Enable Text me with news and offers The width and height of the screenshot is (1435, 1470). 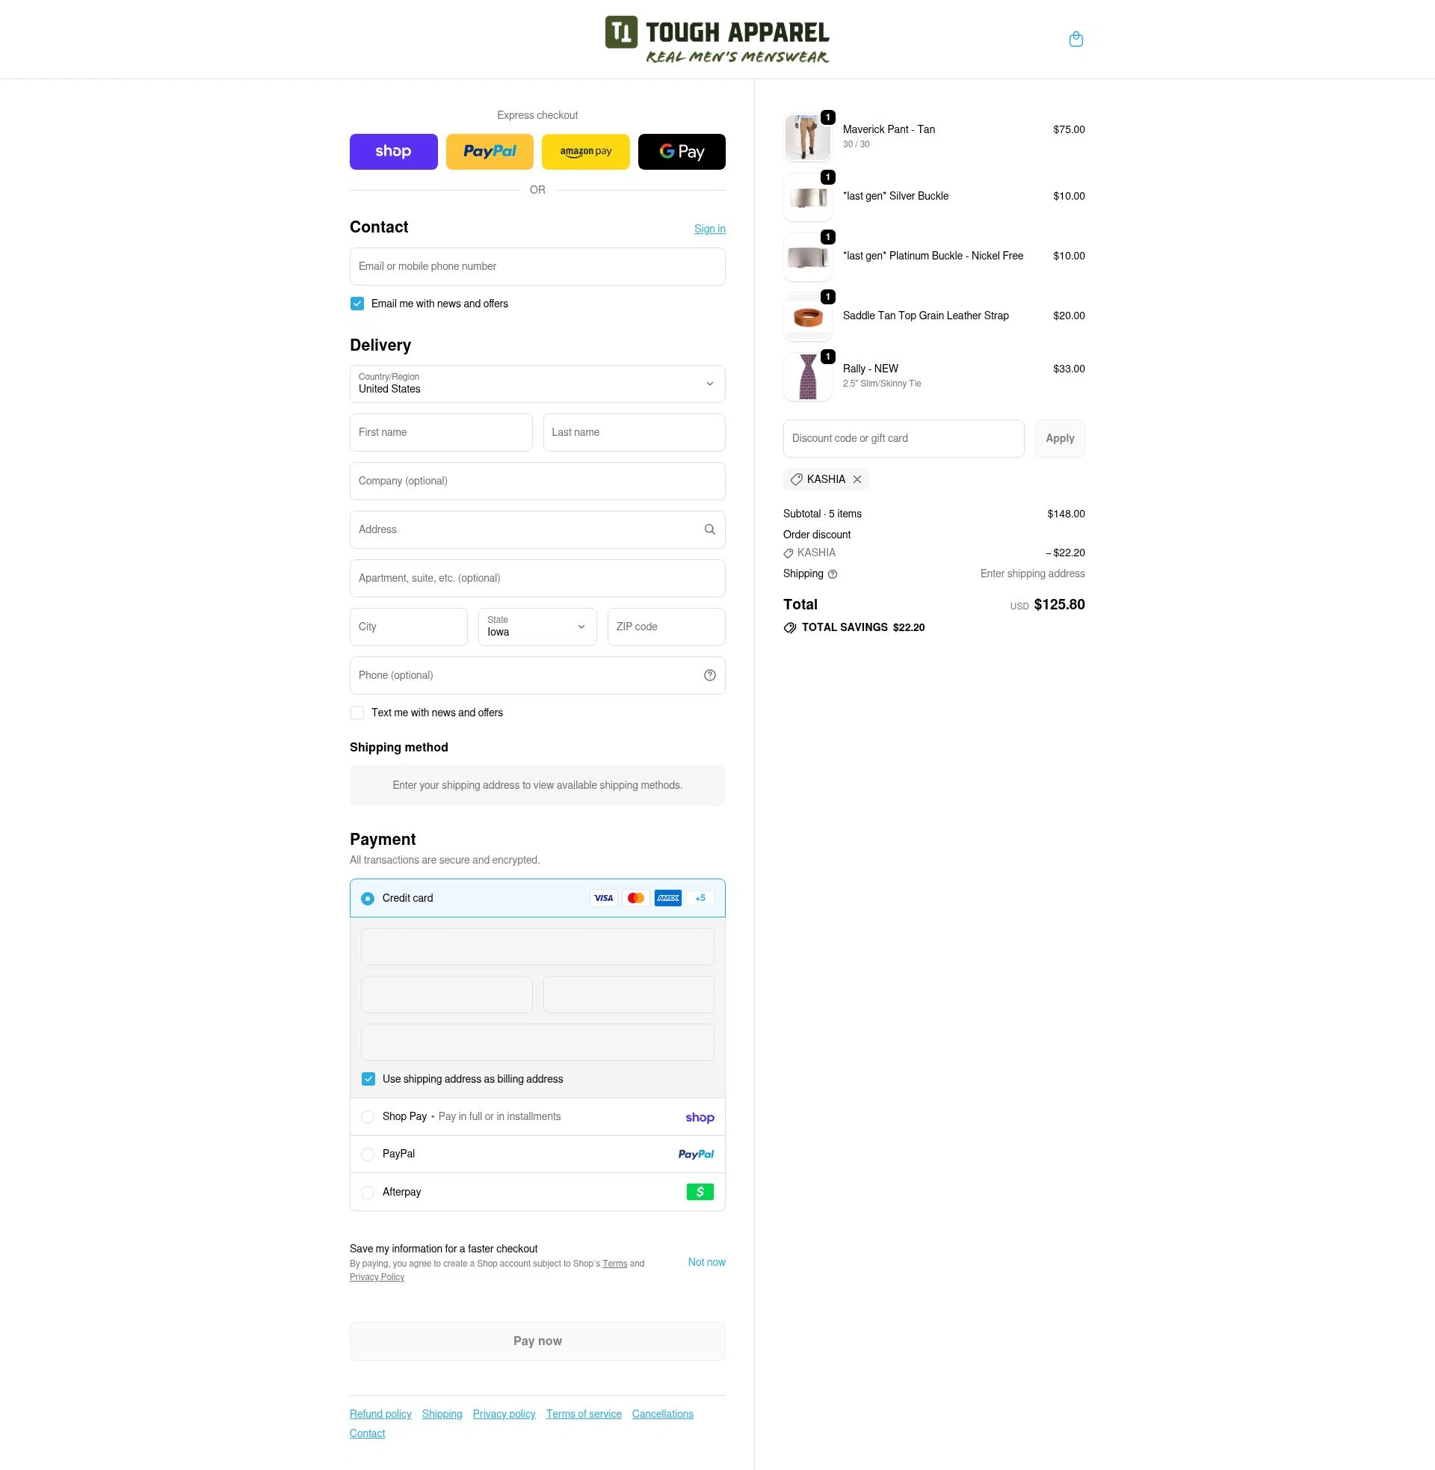(357, 712)
